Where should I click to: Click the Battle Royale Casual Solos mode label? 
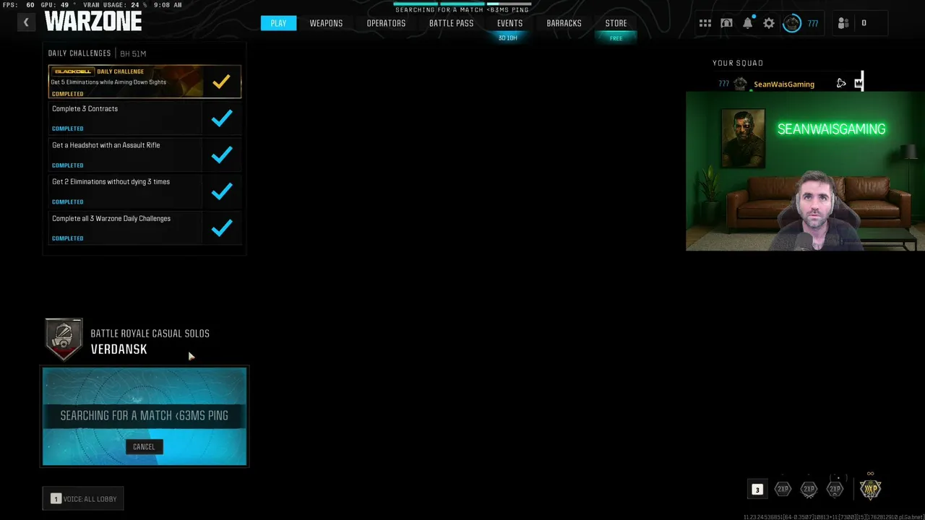click(150, 334)
